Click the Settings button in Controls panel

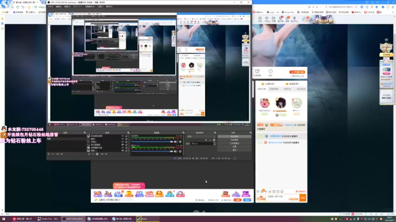(234, 147)
